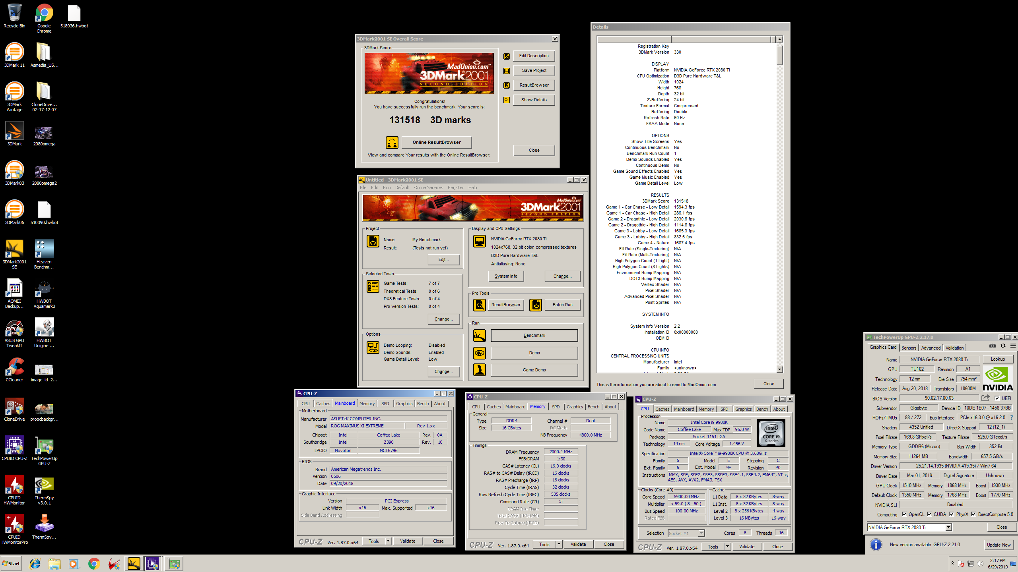The height and width of the screenshot is (572, 1018).
Task: Click the Details window scrollbar thumb
Action: 779,55
